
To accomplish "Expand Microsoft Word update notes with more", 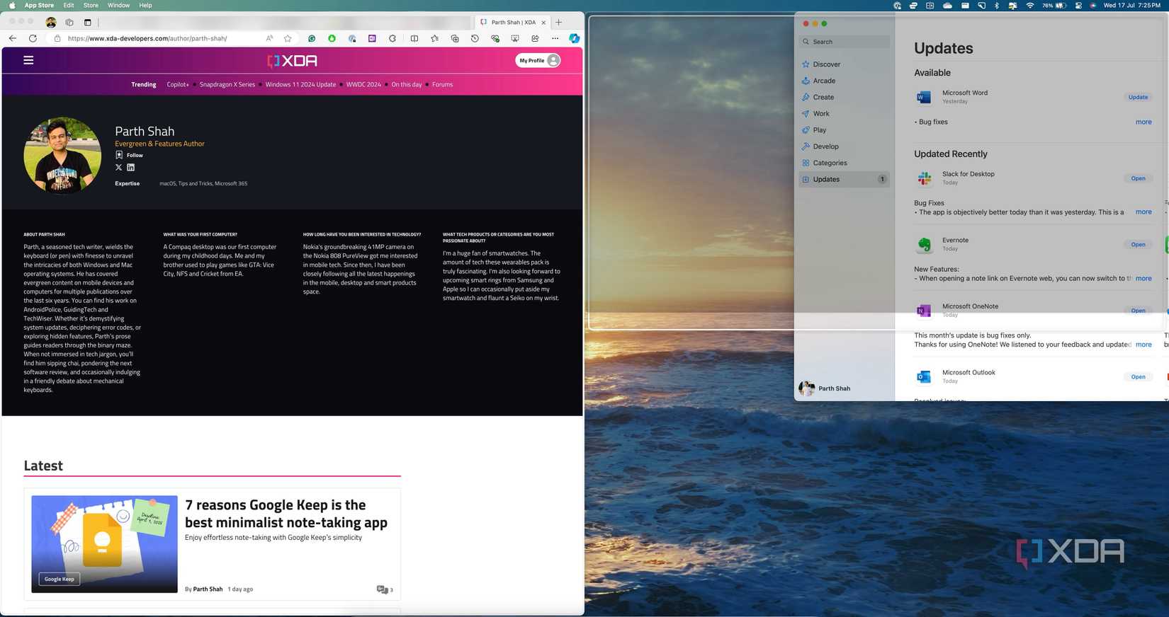I will (x=1143, y=122).
